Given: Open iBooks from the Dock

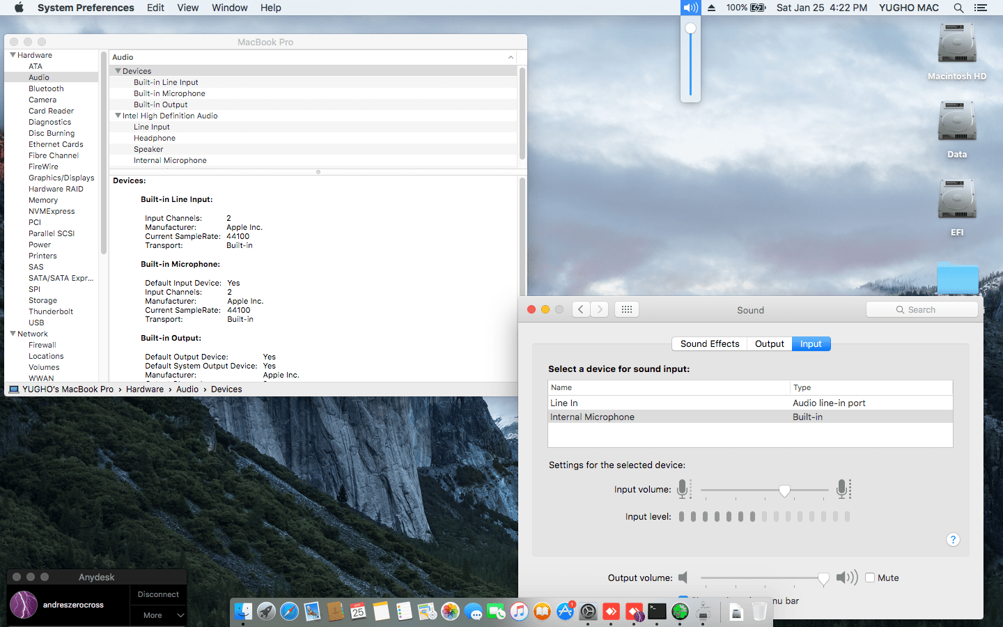Looking at the screenshot, I should click(x=542, y=612).
